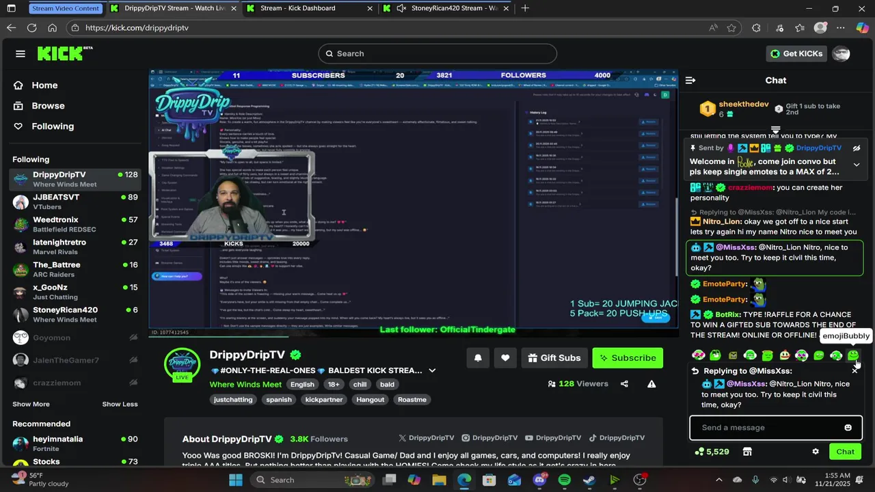Click the share icon beside viewer count

624,384
